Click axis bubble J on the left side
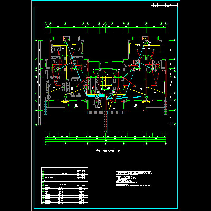Viewport: 211px width, 211px height. [36, 40]
